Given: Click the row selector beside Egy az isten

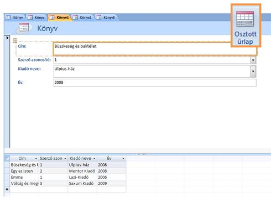Looking at the screenshot, I should coord(7,171).
